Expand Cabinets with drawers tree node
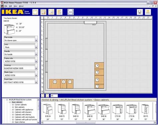 pos(13,112)
